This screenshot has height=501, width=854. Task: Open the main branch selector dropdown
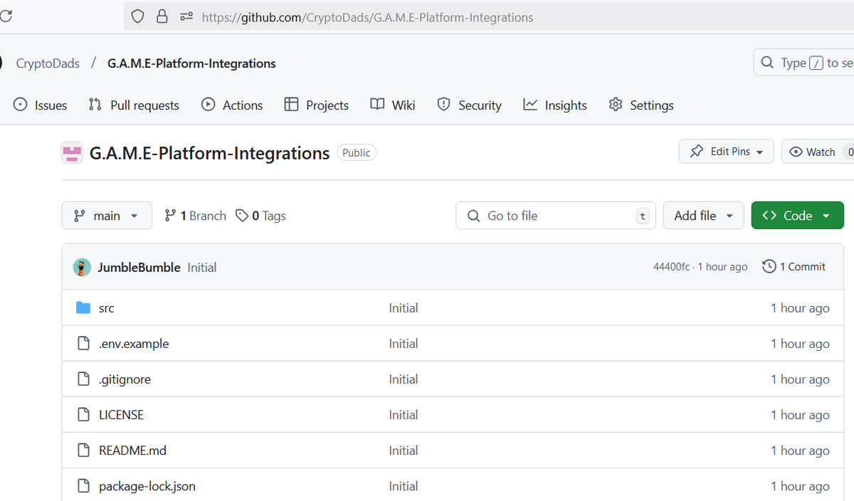[x=107, y=216]
